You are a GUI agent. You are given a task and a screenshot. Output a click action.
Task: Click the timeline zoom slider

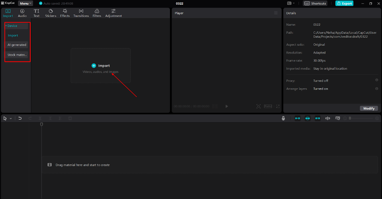(x=361, y=118)
